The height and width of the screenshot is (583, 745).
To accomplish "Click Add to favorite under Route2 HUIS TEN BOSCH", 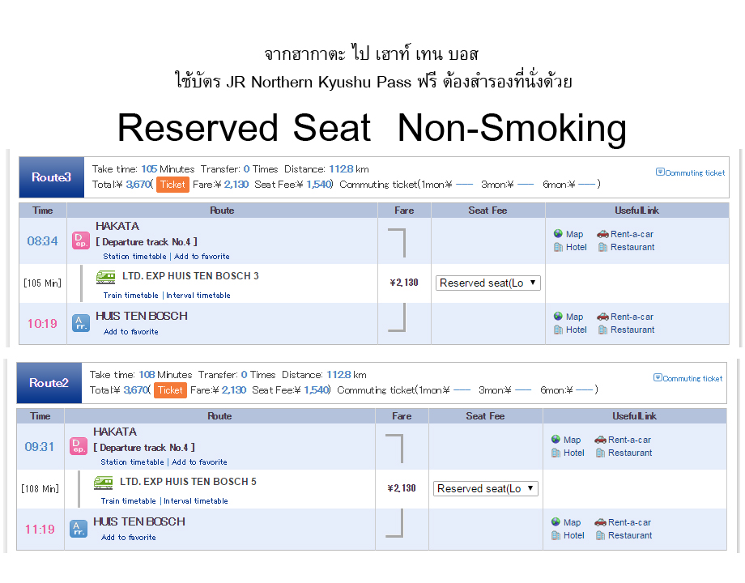I will point(129,538).
